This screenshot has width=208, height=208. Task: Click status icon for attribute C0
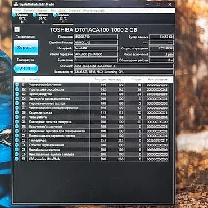[x=17, y=131]
